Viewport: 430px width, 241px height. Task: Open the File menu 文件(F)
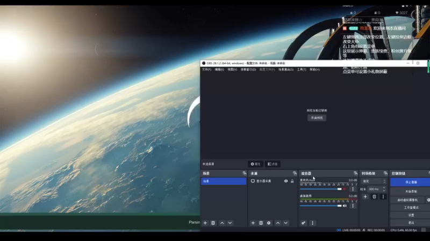click(x=206, y=70)
